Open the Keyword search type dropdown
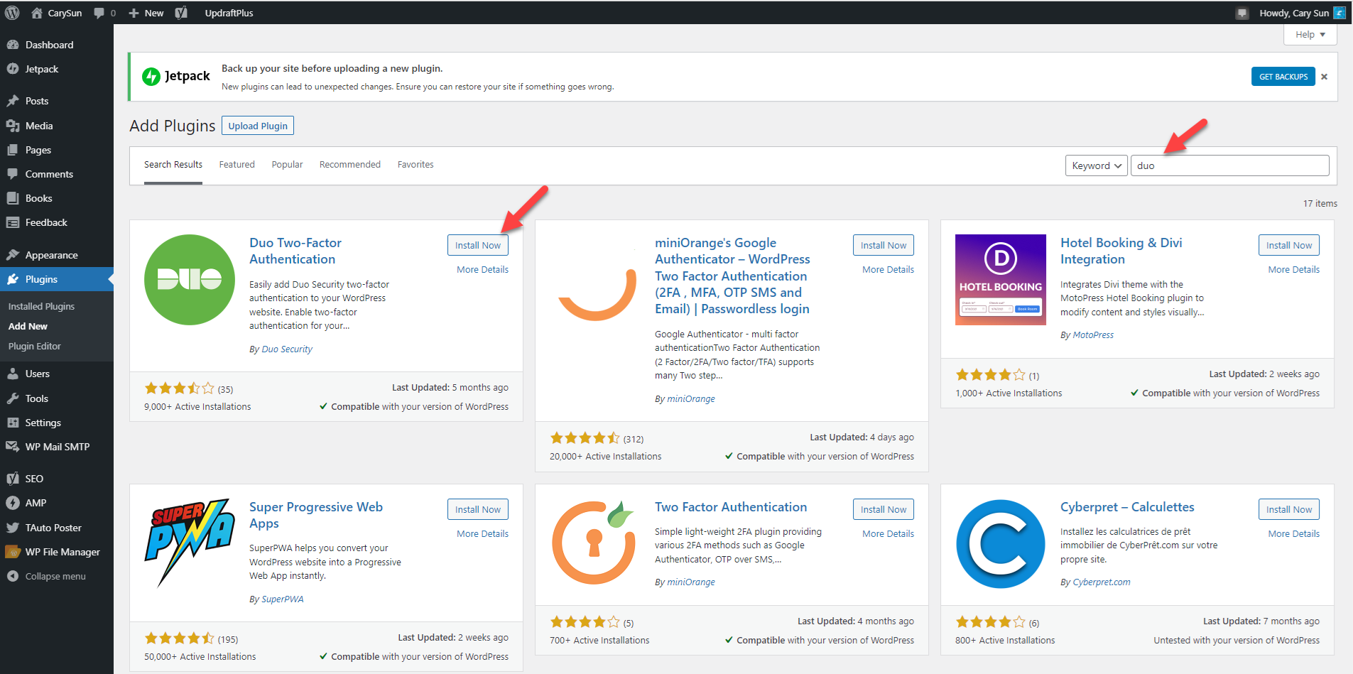This screenshot has height=674, width=1353. point(1097,165)
